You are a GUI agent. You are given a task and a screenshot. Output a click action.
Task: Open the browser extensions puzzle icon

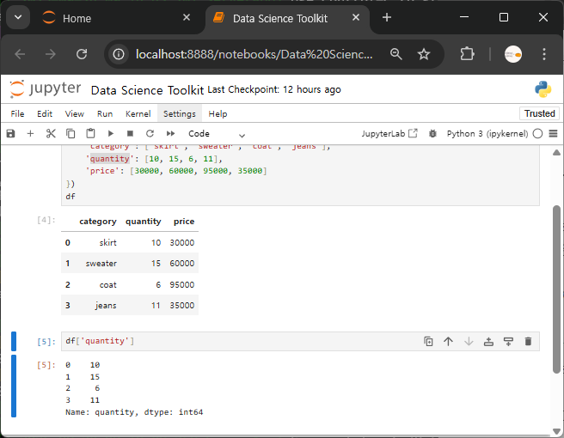click(467, 54)
